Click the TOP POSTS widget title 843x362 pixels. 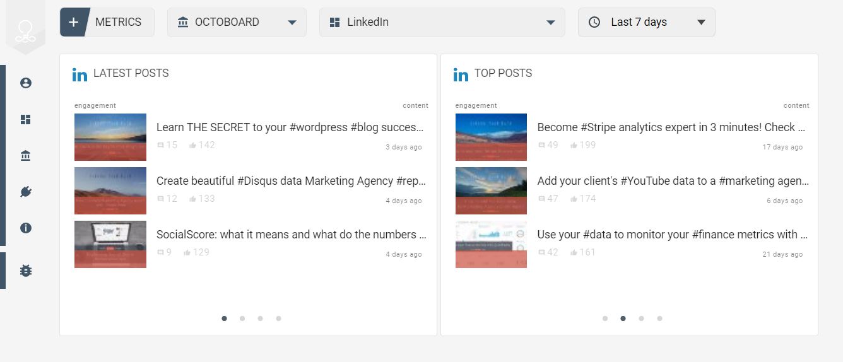click(503, 73)
